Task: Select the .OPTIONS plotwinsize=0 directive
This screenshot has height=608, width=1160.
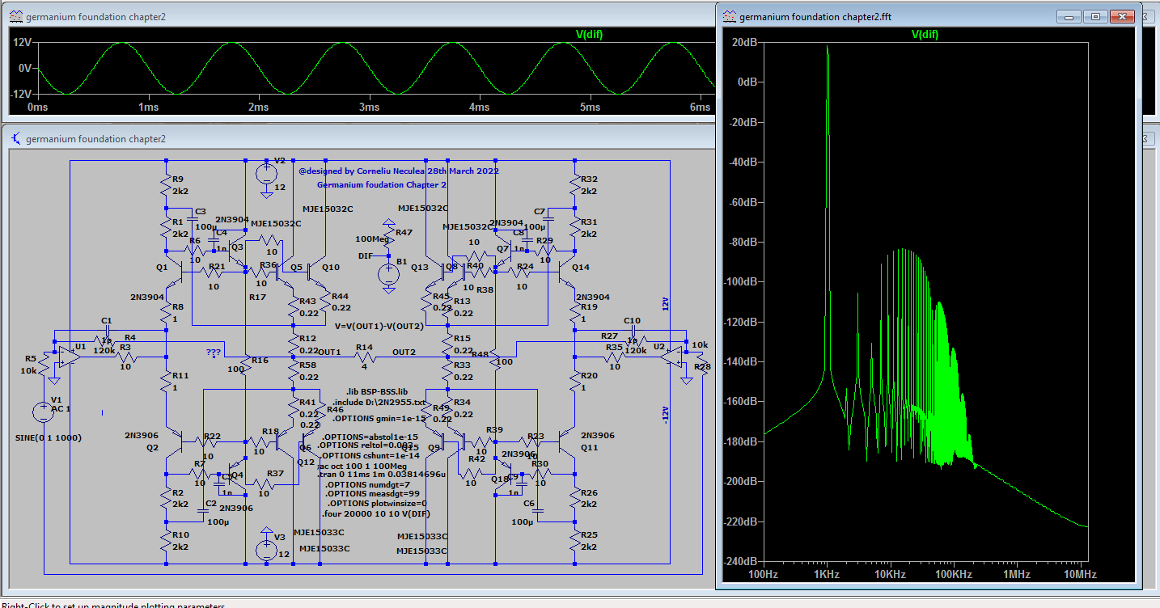Action: [x=375, y=503]
